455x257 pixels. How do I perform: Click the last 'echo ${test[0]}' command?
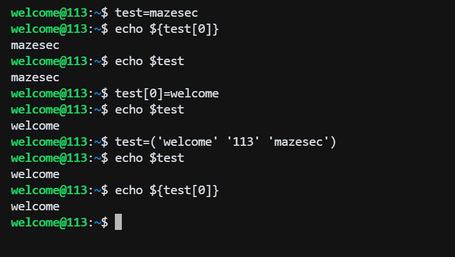[167, 190]
